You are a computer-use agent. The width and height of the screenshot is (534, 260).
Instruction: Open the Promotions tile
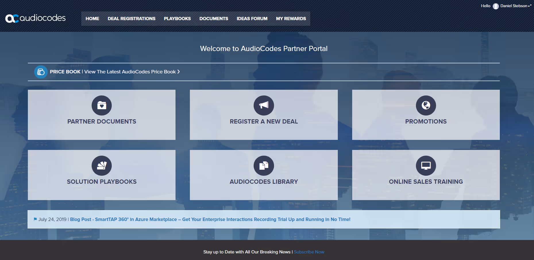pyautogui.click(x=426, y=121)
